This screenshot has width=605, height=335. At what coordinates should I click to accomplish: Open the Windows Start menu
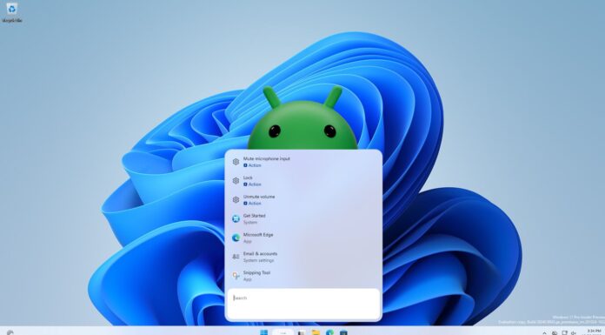(x=264, y=332)
